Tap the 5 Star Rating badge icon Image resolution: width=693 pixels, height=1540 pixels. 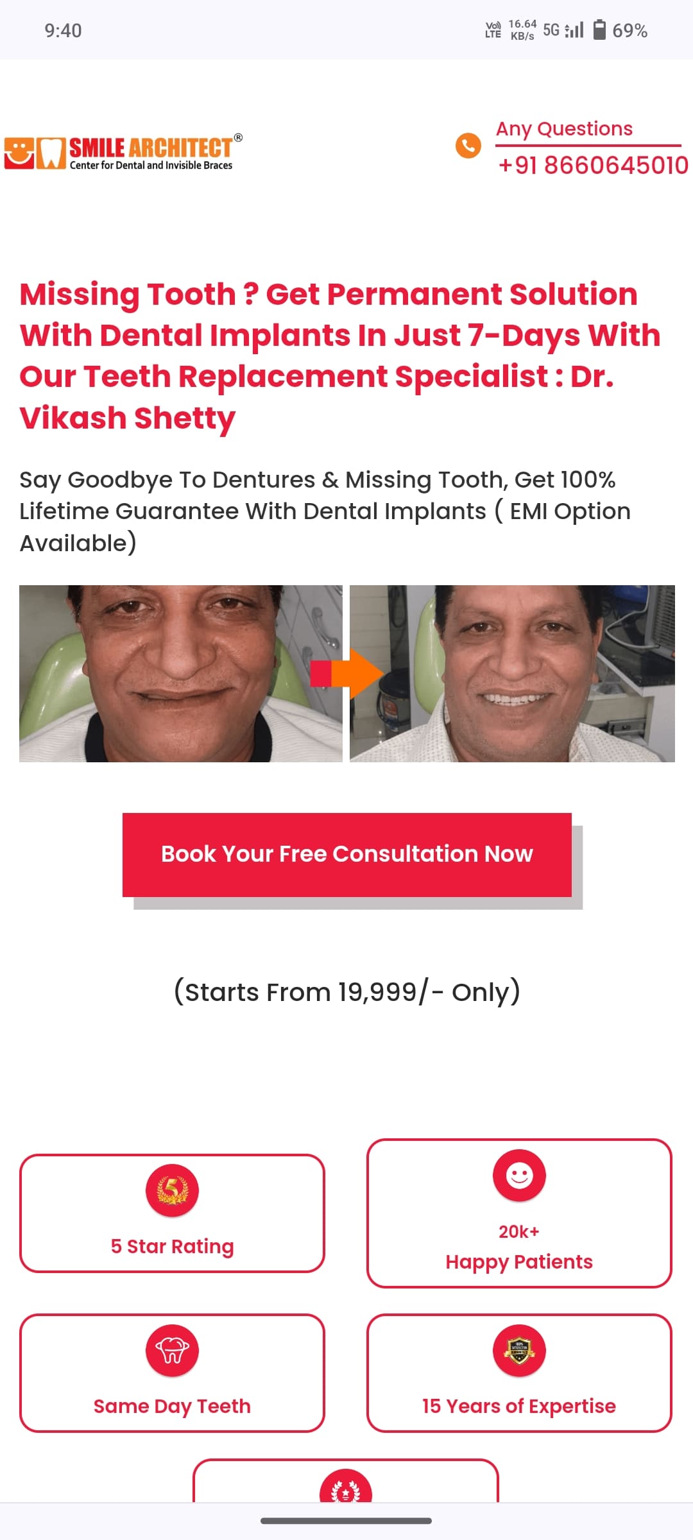172,1191
